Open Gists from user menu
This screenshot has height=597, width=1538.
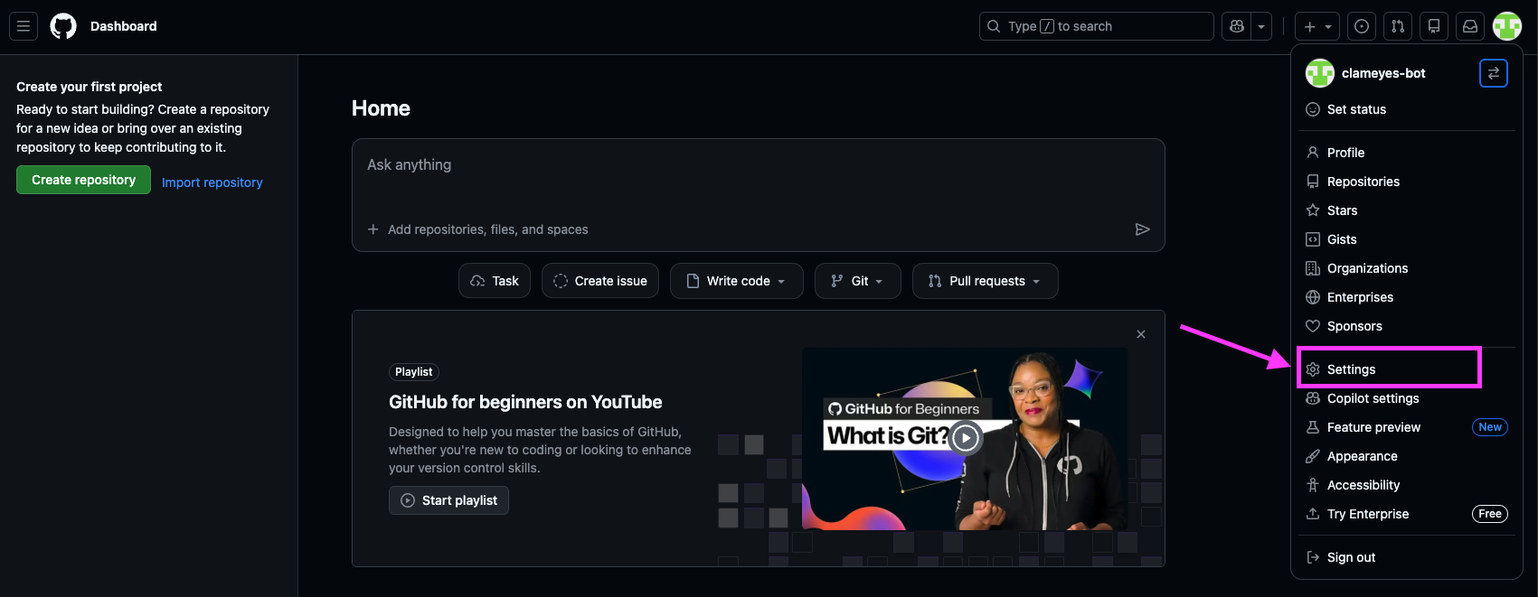point(1406,239)
